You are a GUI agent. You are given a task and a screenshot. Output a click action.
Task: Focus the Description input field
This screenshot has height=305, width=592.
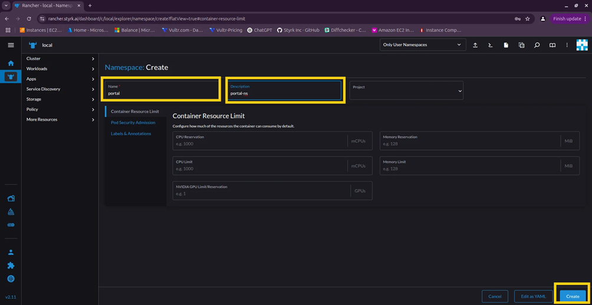point(284,90)
